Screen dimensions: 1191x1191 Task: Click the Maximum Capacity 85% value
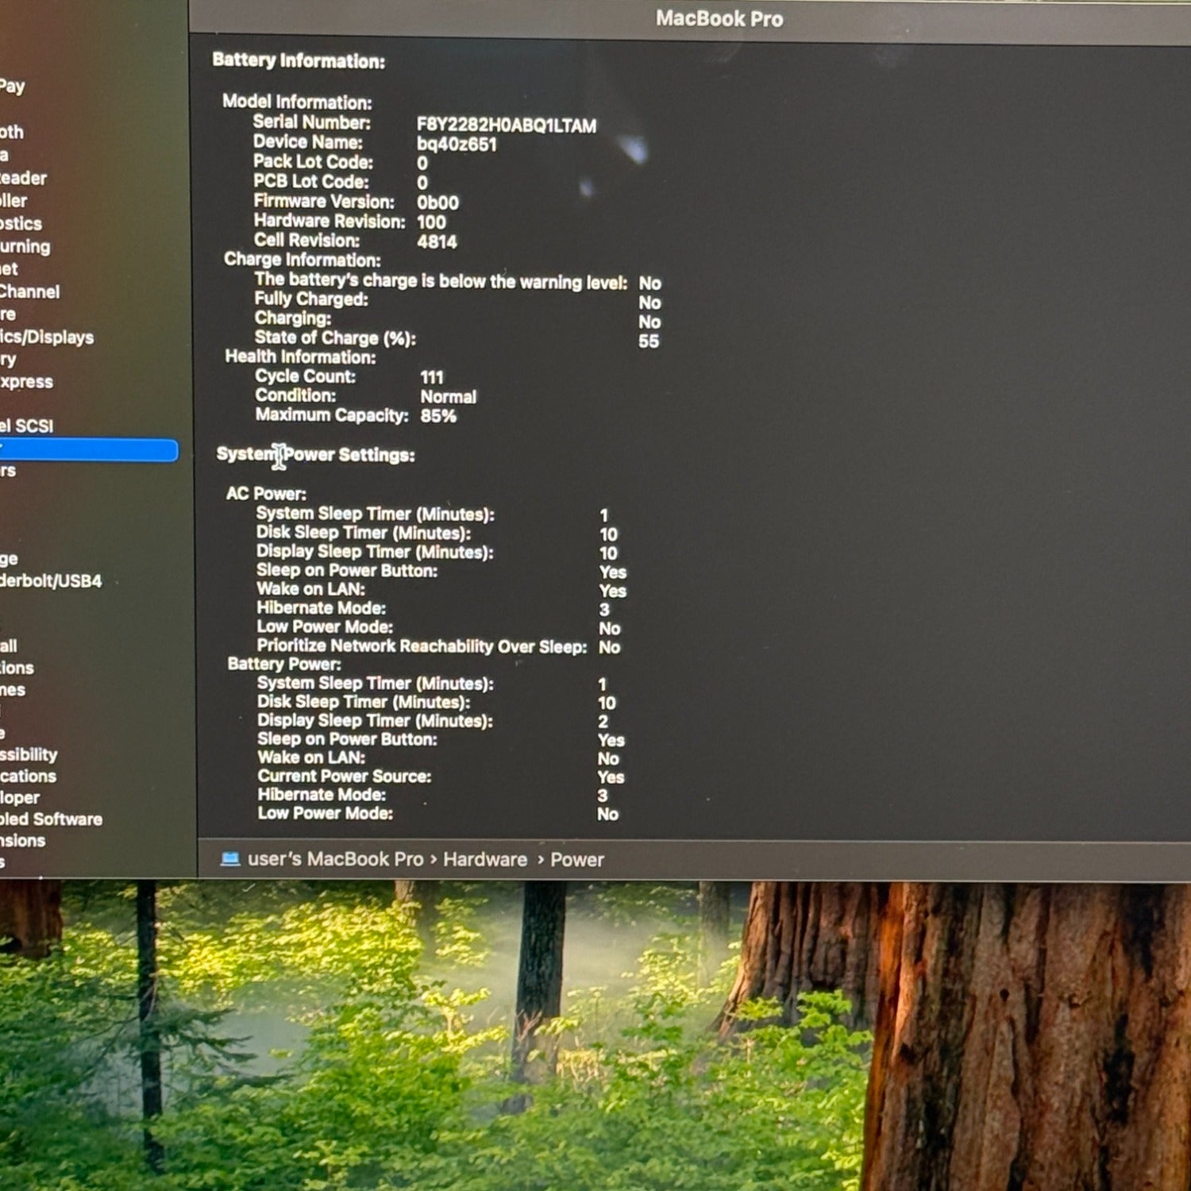click(438, 416)
